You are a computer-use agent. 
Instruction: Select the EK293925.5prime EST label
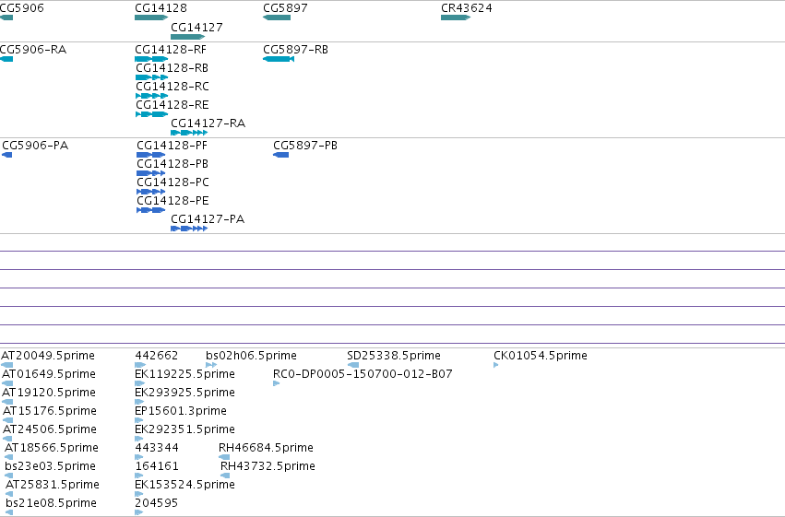click(184, 393)
